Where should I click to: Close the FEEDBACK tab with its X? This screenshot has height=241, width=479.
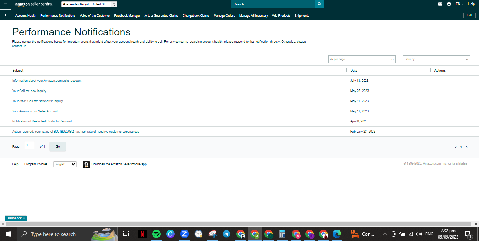(24, 219)
